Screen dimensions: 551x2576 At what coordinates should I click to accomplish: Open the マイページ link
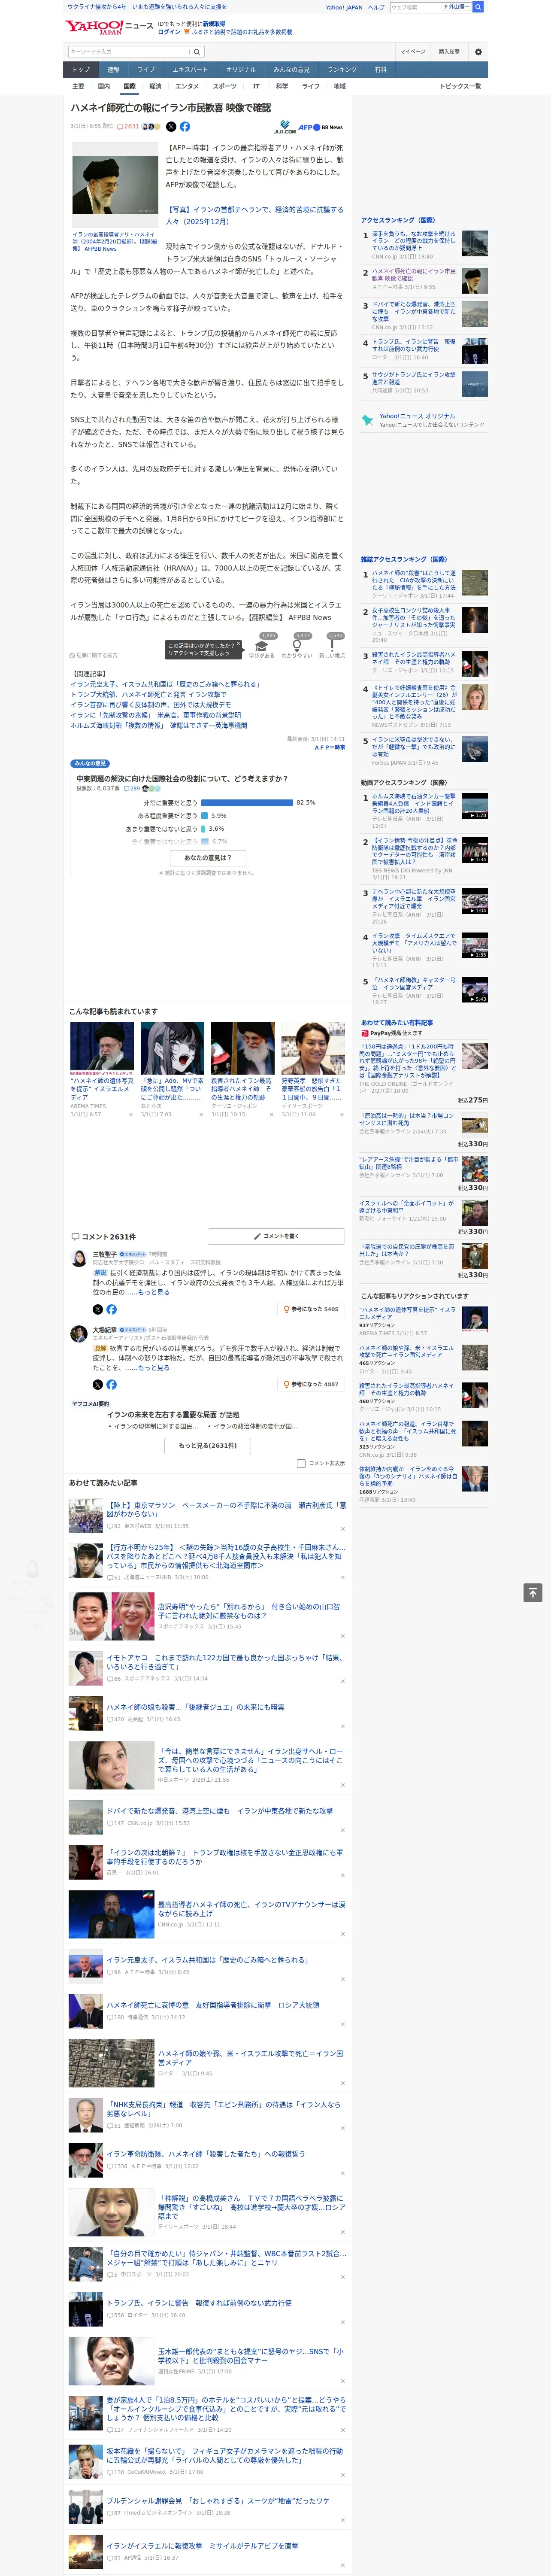[x=413, y=52]
